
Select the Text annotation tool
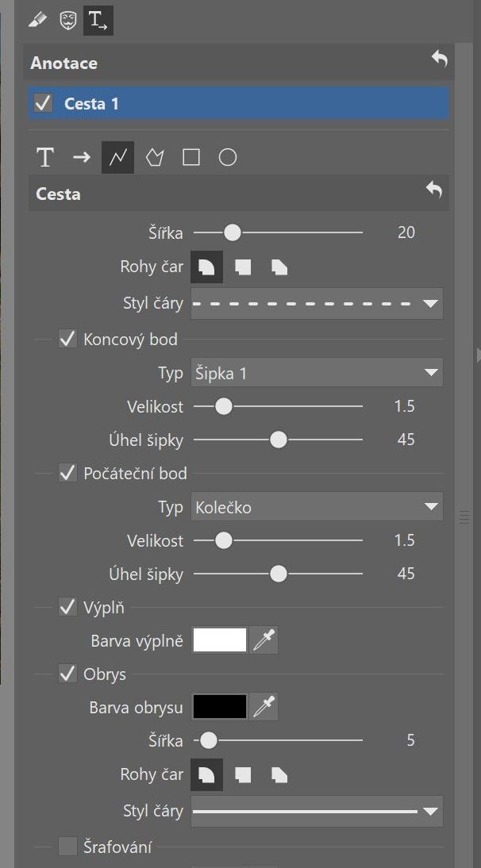[x=44, y=158]
